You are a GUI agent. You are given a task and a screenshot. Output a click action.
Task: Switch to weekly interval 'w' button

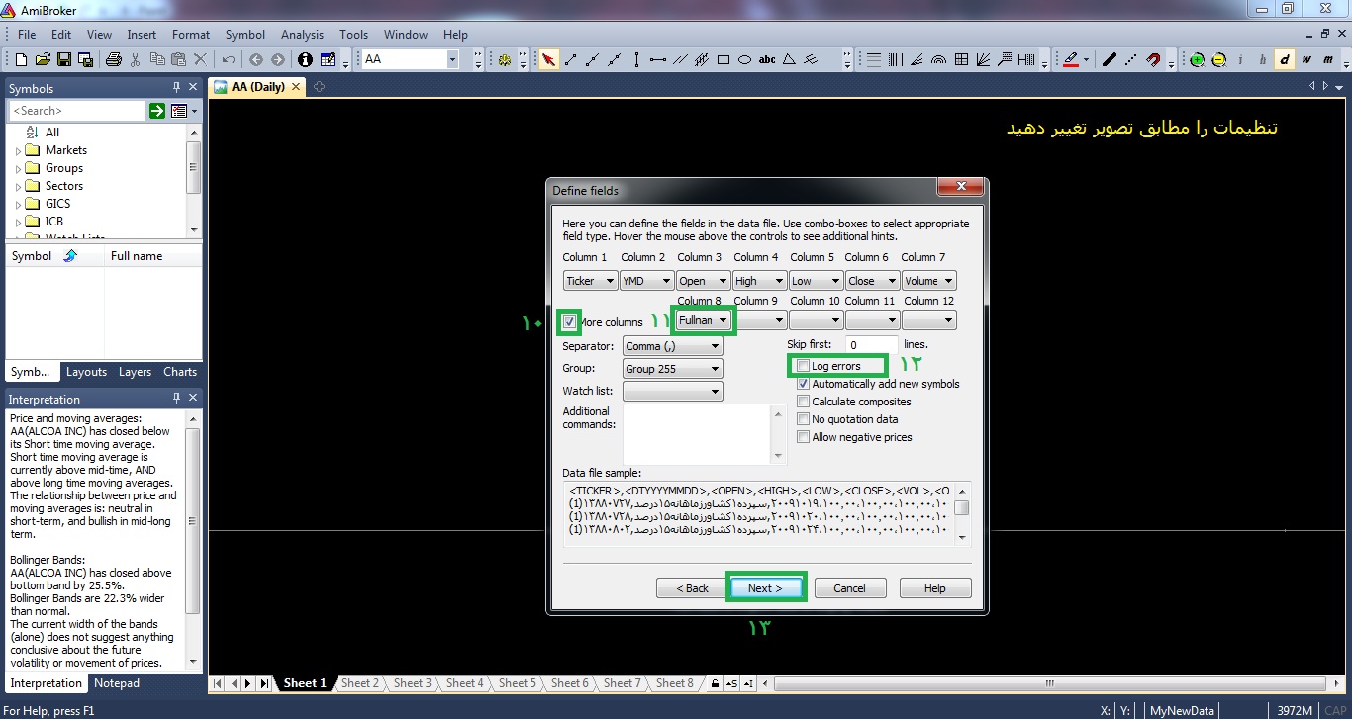click(x=1305, y=60)
